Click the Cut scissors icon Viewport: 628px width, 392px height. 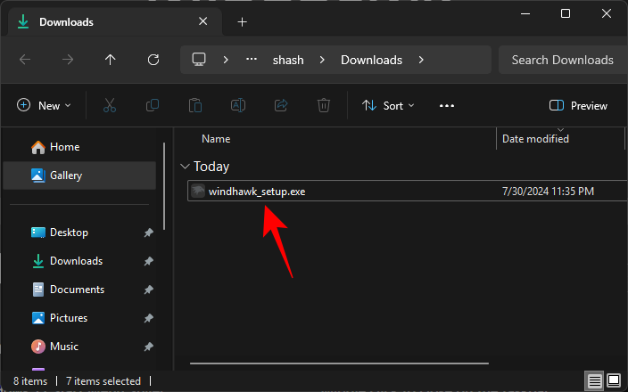pyautogui.click(x=110, y=105)
